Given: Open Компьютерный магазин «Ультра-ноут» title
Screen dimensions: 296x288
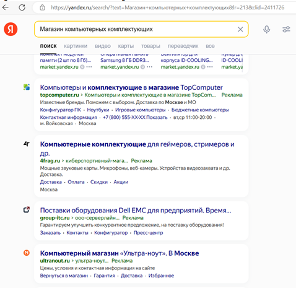Looking at the screenshot, I should click(x=120, y=253).
